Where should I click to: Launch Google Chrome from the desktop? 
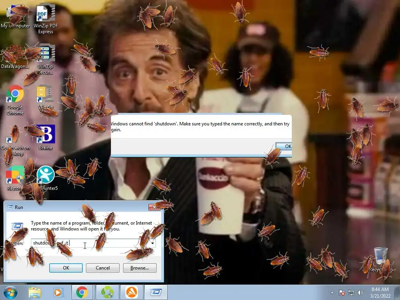pos(15,100)
